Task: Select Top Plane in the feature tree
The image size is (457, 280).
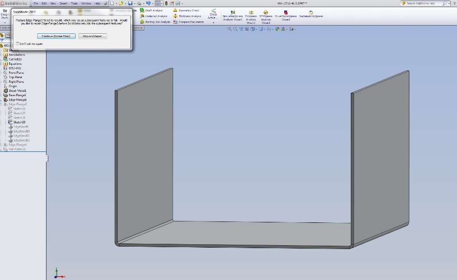Action: tap(15, 77)
